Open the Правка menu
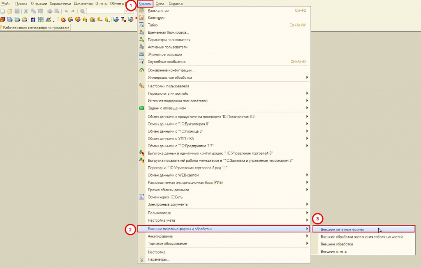Viewport: 421px width, 268px height. [x=21, y=3]
